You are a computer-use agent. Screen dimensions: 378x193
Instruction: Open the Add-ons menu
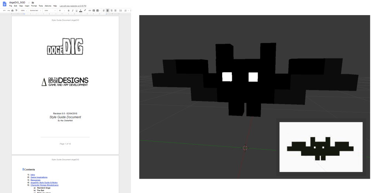pyautogui.click(x=48, y=6)
